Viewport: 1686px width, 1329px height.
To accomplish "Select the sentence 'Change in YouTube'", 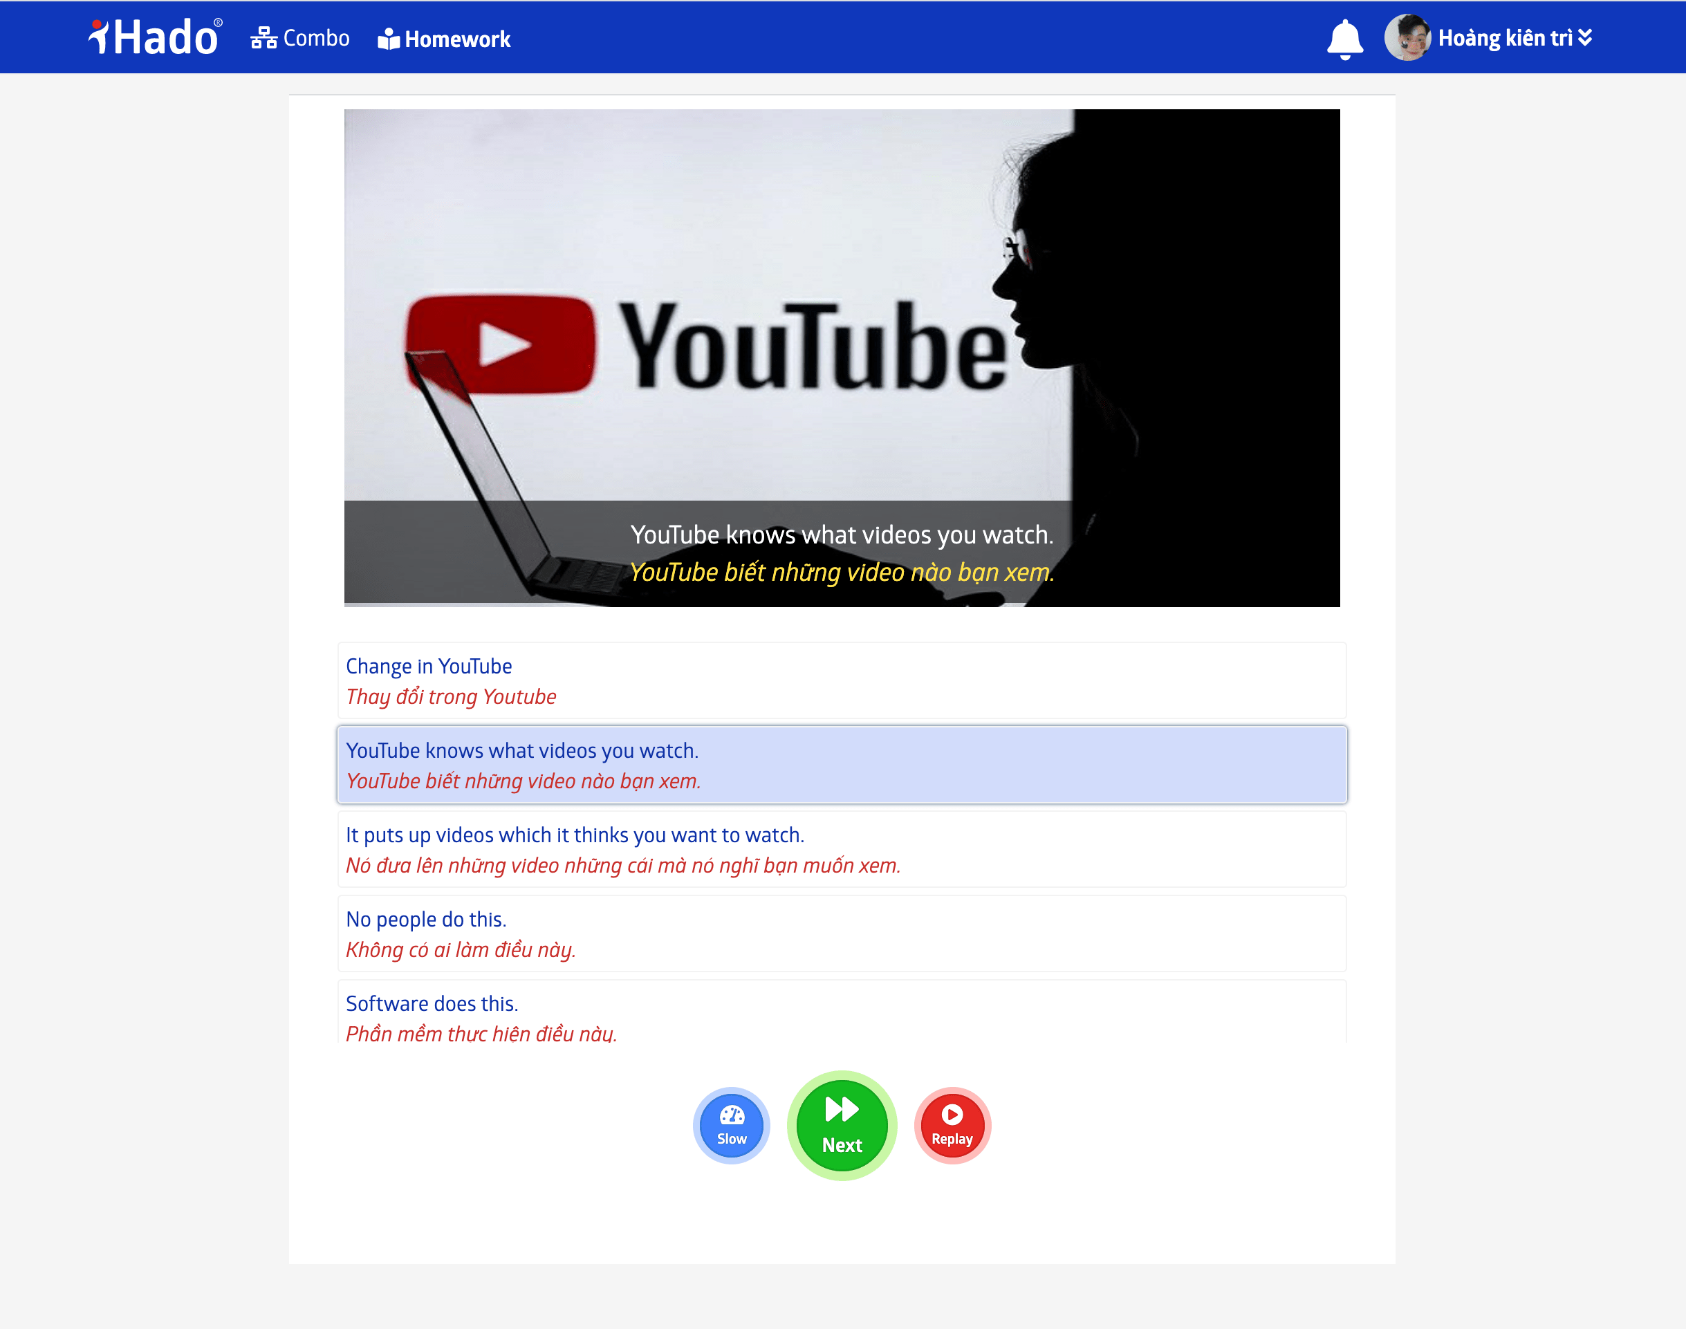I will 841,681.
